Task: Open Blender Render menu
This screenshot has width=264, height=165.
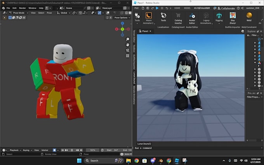Action: [23, 8]
